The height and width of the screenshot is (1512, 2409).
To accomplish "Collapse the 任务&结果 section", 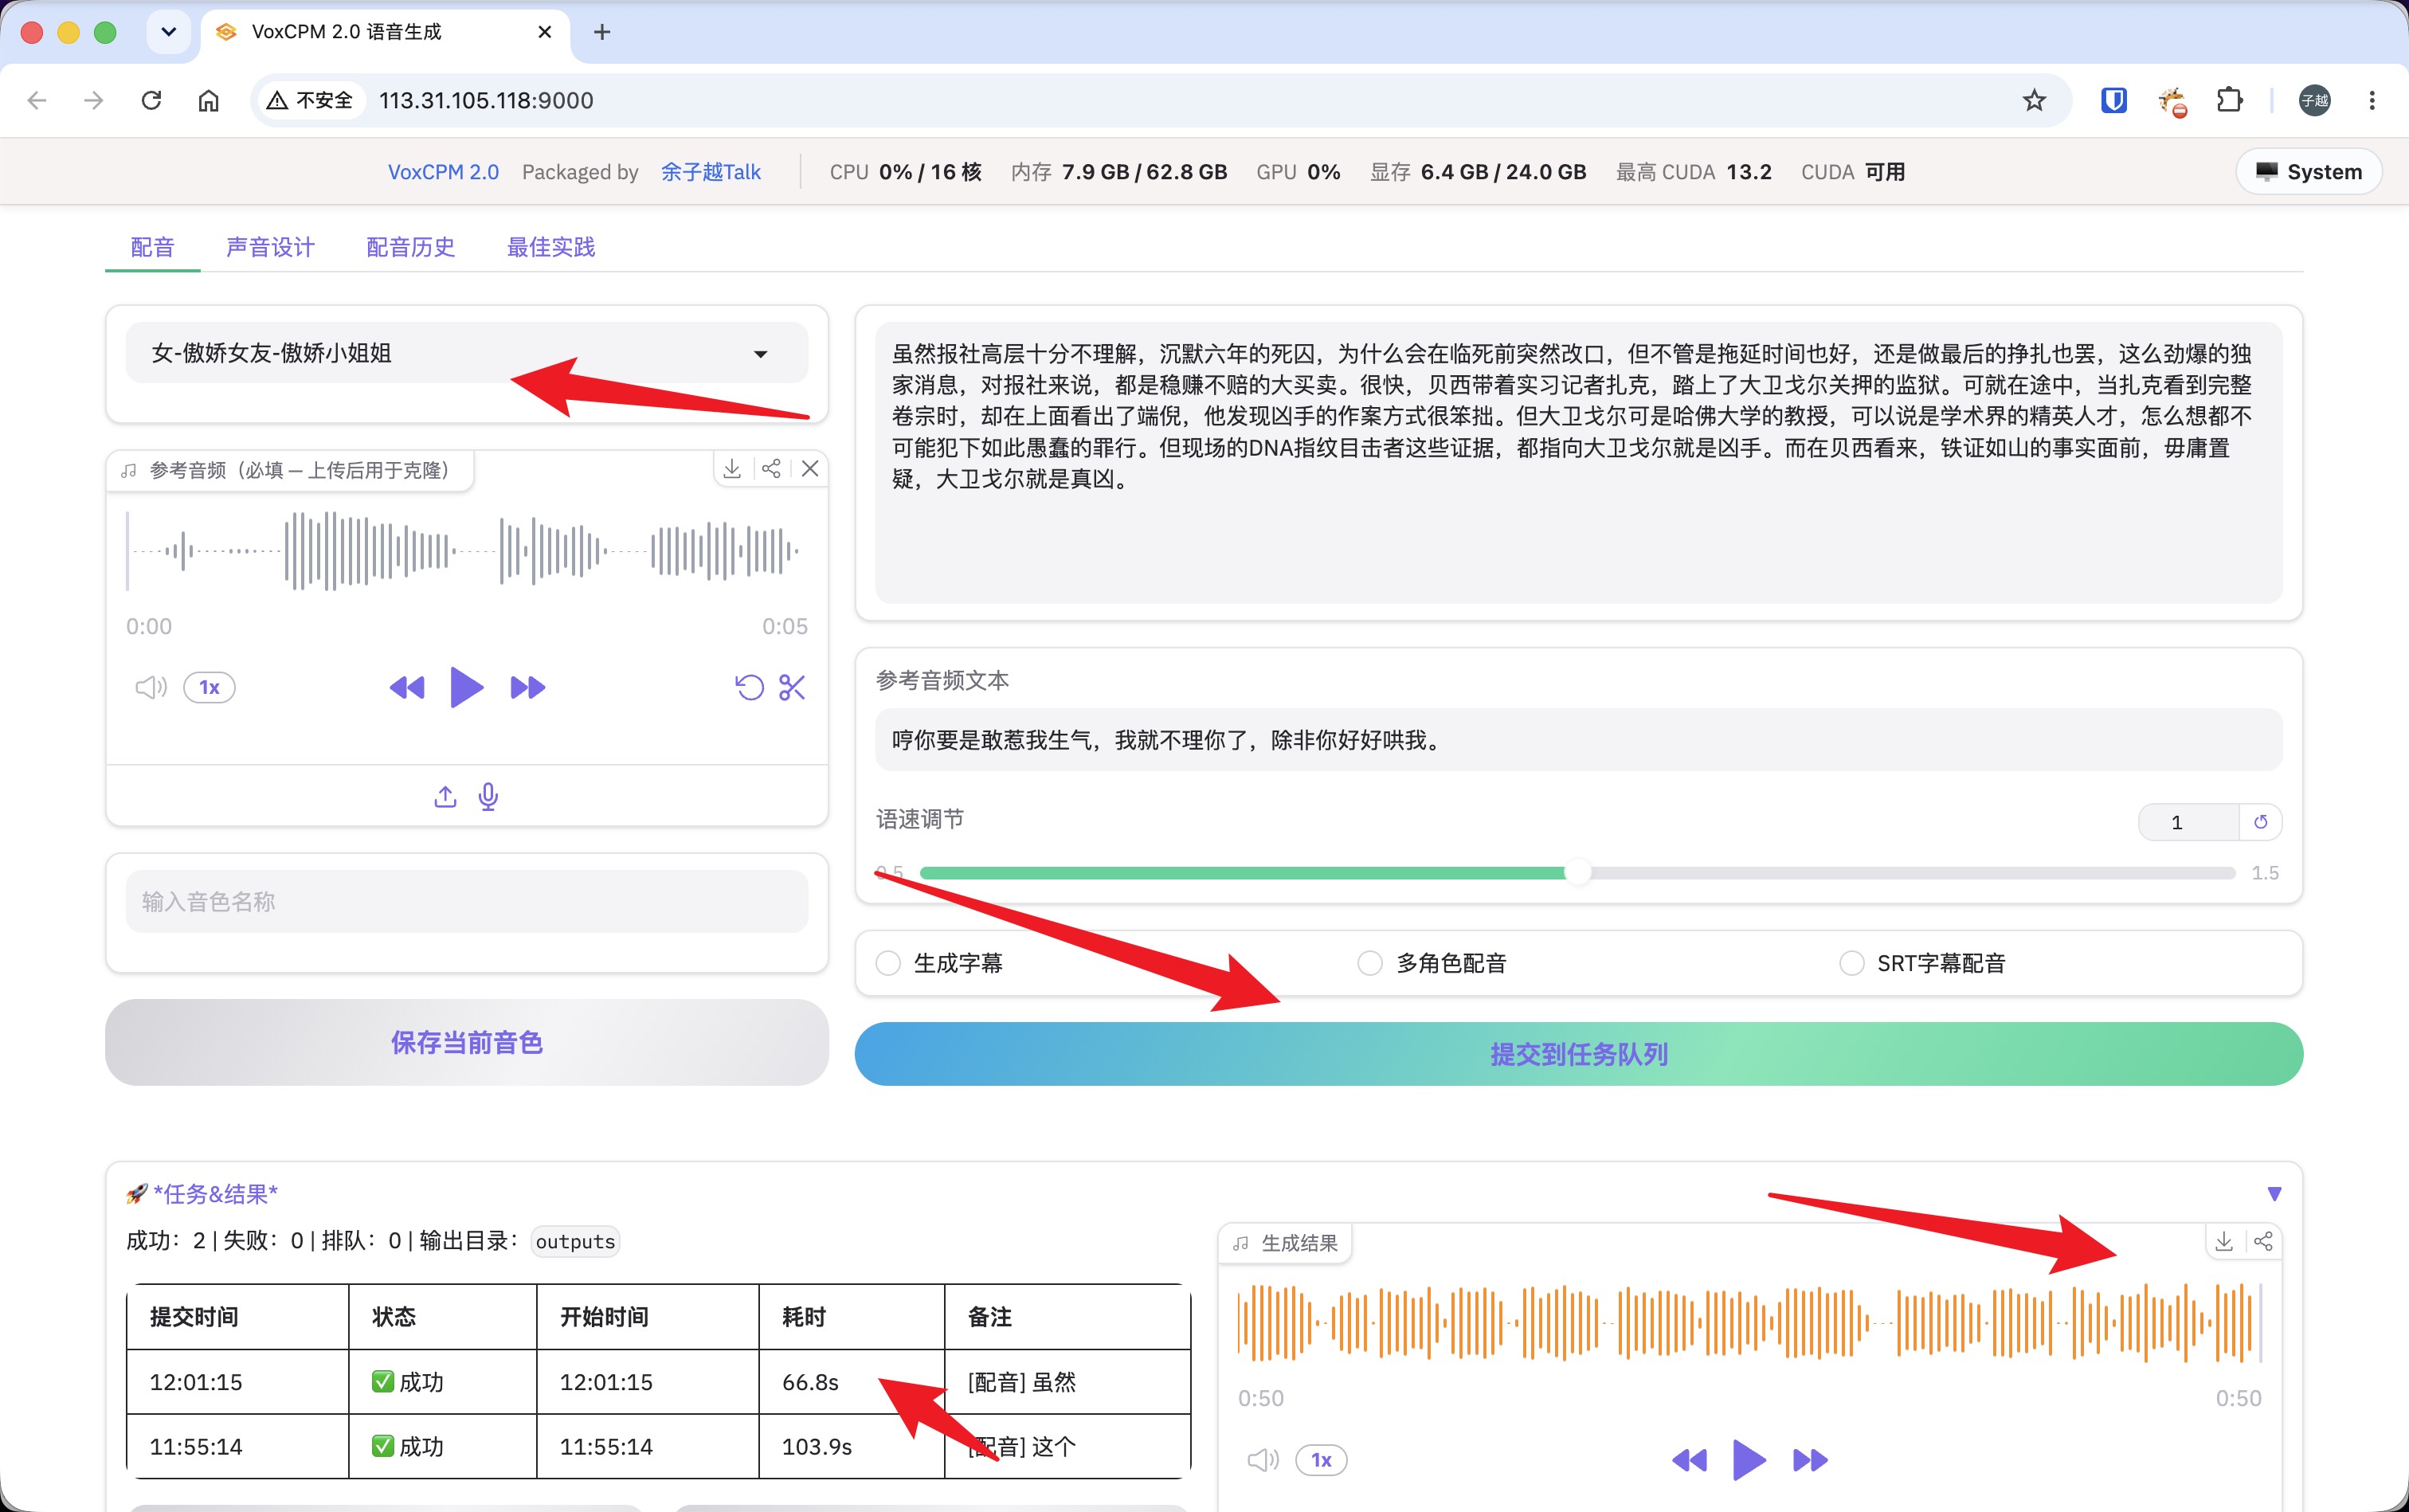I will coord(2274,1193).
